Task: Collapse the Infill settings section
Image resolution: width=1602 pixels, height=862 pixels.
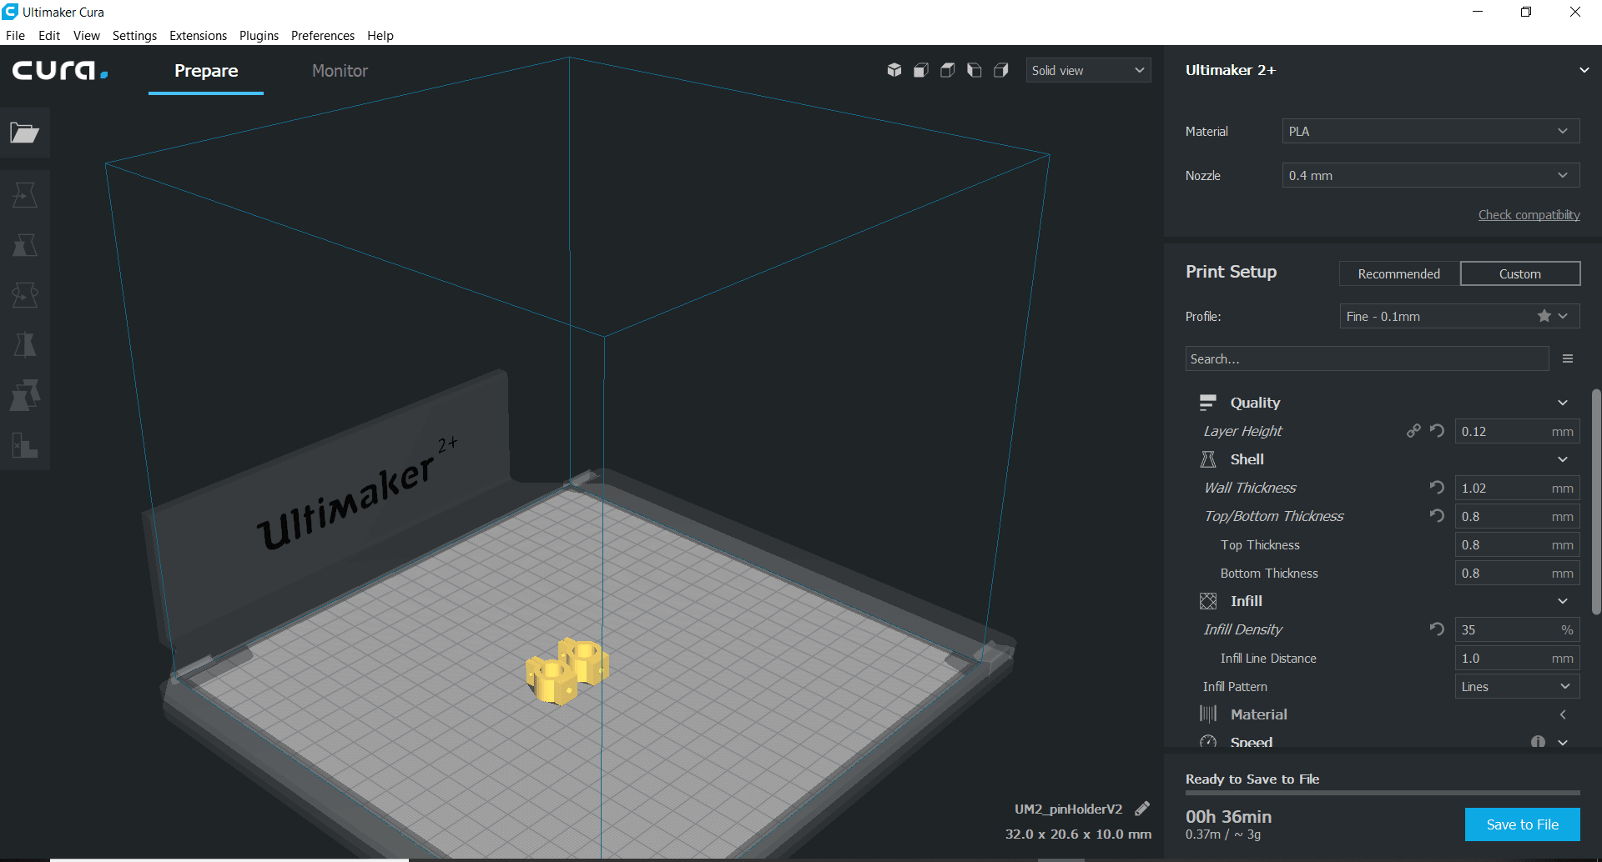Action: click(1563, 601)
